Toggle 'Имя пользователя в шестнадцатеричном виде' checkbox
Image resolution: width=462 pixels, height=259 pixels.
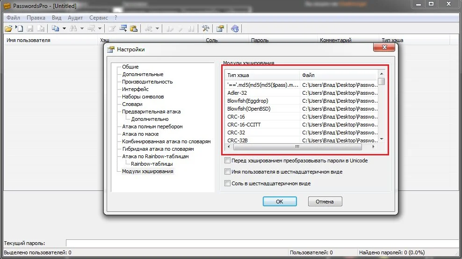(228, 172)
